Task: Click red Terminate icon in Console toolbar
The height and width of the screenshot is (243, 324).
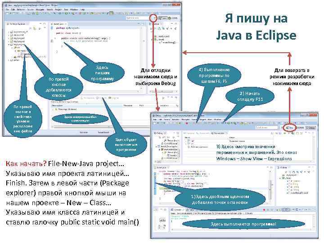Action: (x=264, y=210)
